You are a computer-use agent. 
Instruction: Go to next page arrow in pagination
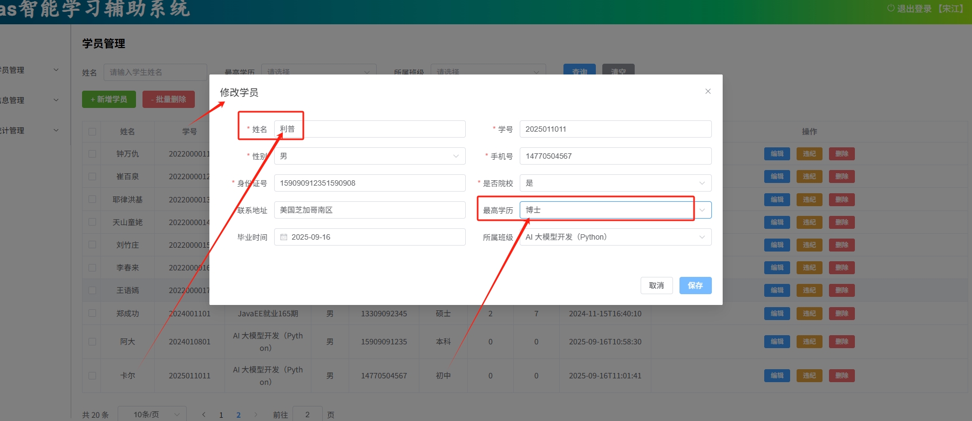(256, 415)
